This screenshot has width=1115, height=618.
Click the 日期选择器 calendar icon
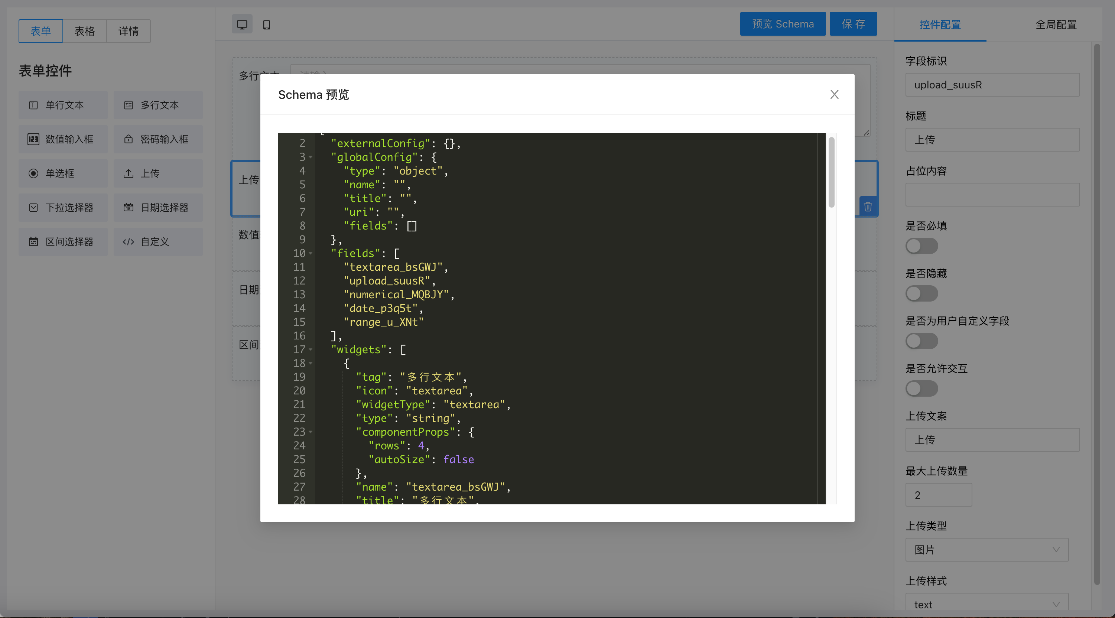pyautogui.click(x=129, y=208)
